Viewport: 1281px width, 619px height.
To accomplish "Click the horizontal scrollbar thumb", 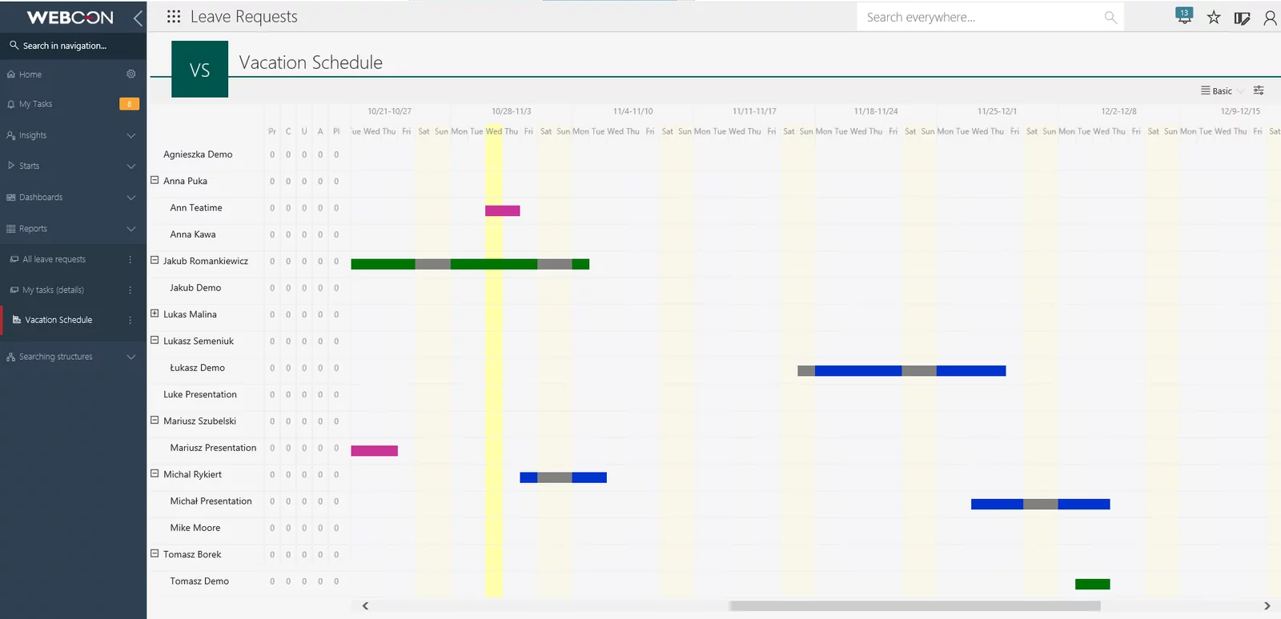I will coord(915,606).
